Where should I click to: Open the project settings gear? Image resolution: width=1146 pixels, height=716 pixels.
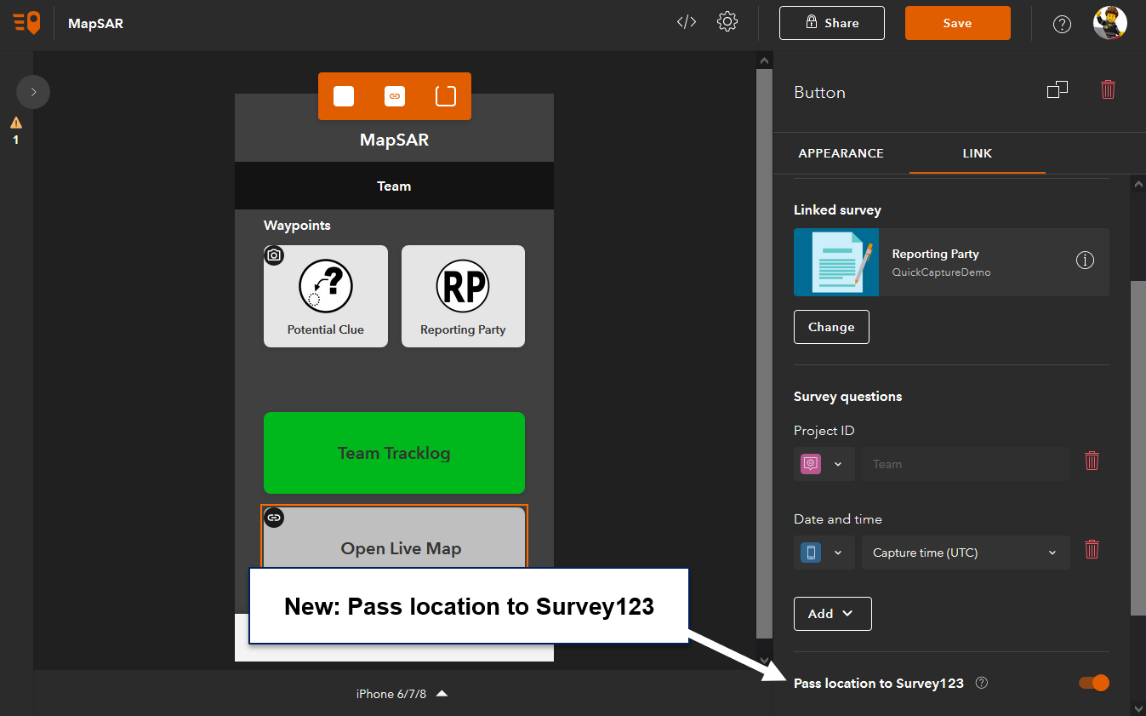click(727, 22)
